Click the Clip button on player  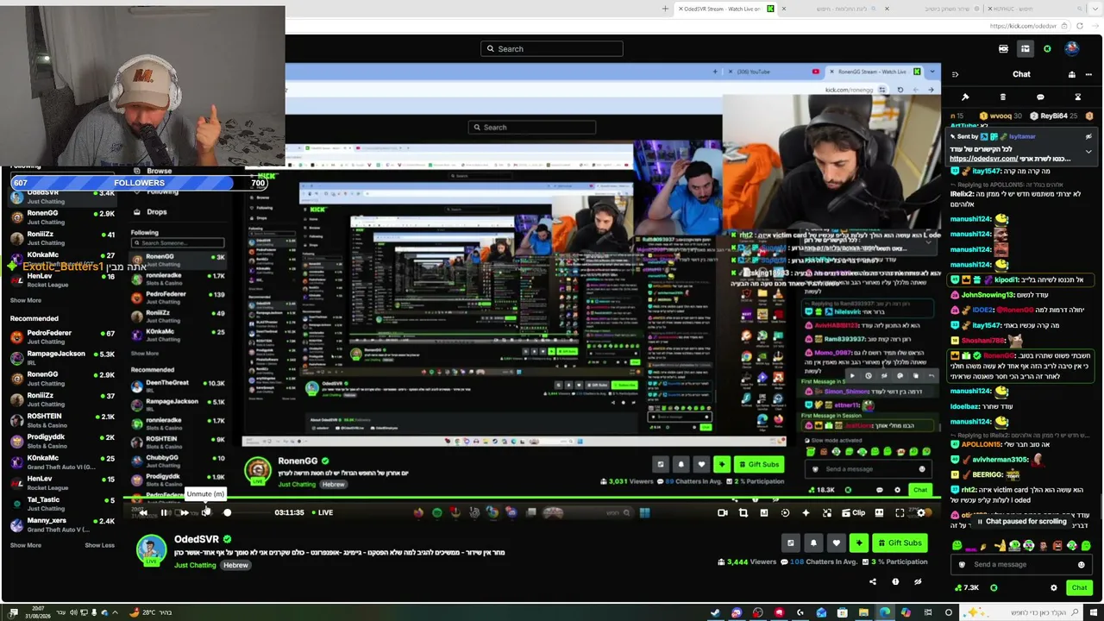point(854,512)
